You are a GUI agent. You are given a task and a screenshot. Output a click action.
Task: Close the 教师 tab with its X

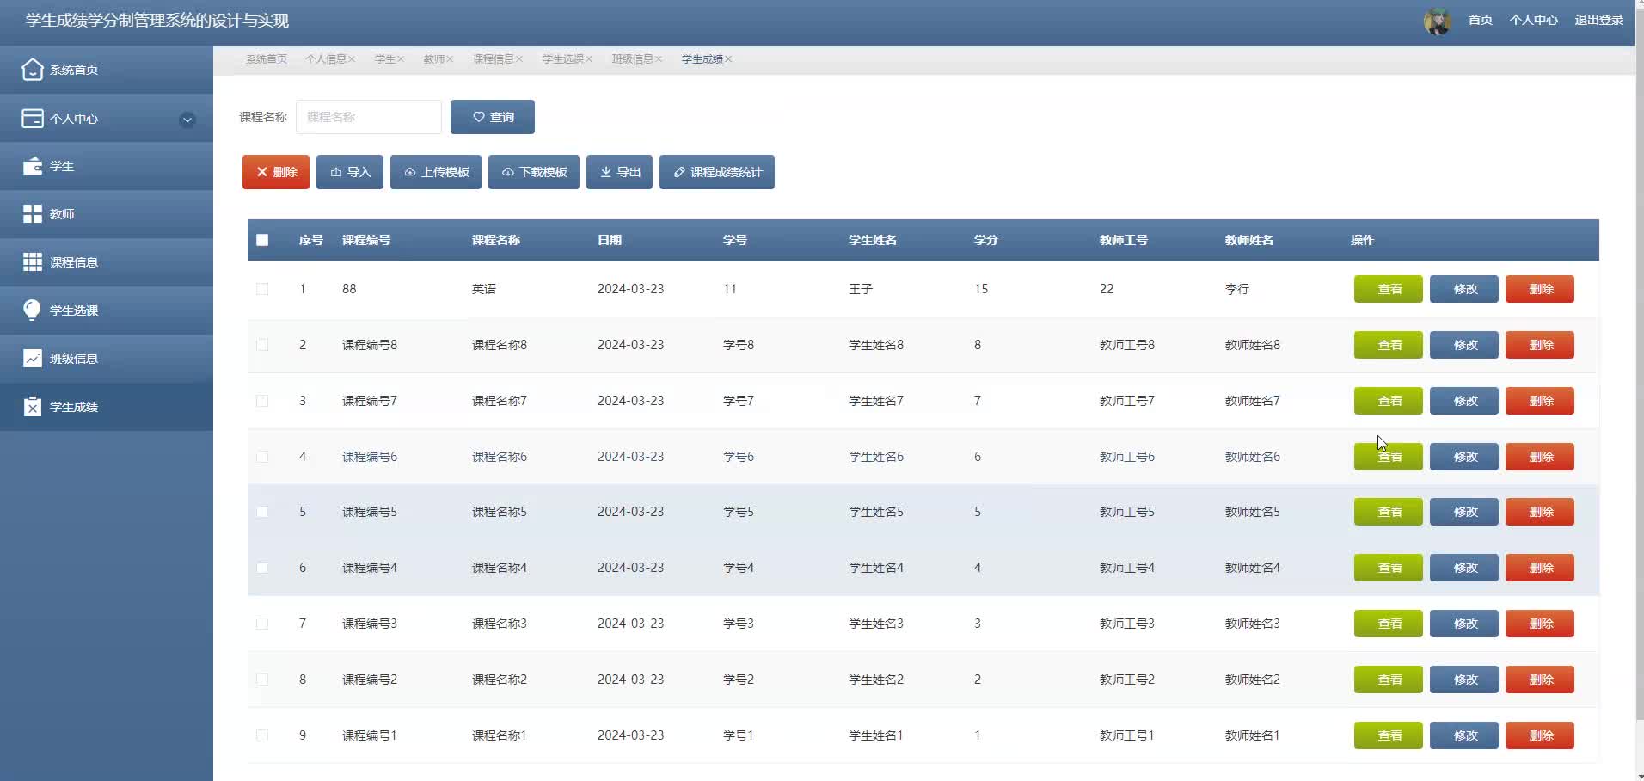449,59
